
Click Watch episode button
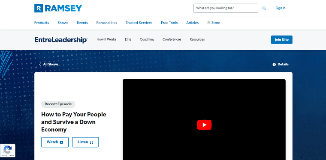tap(55, 142)
